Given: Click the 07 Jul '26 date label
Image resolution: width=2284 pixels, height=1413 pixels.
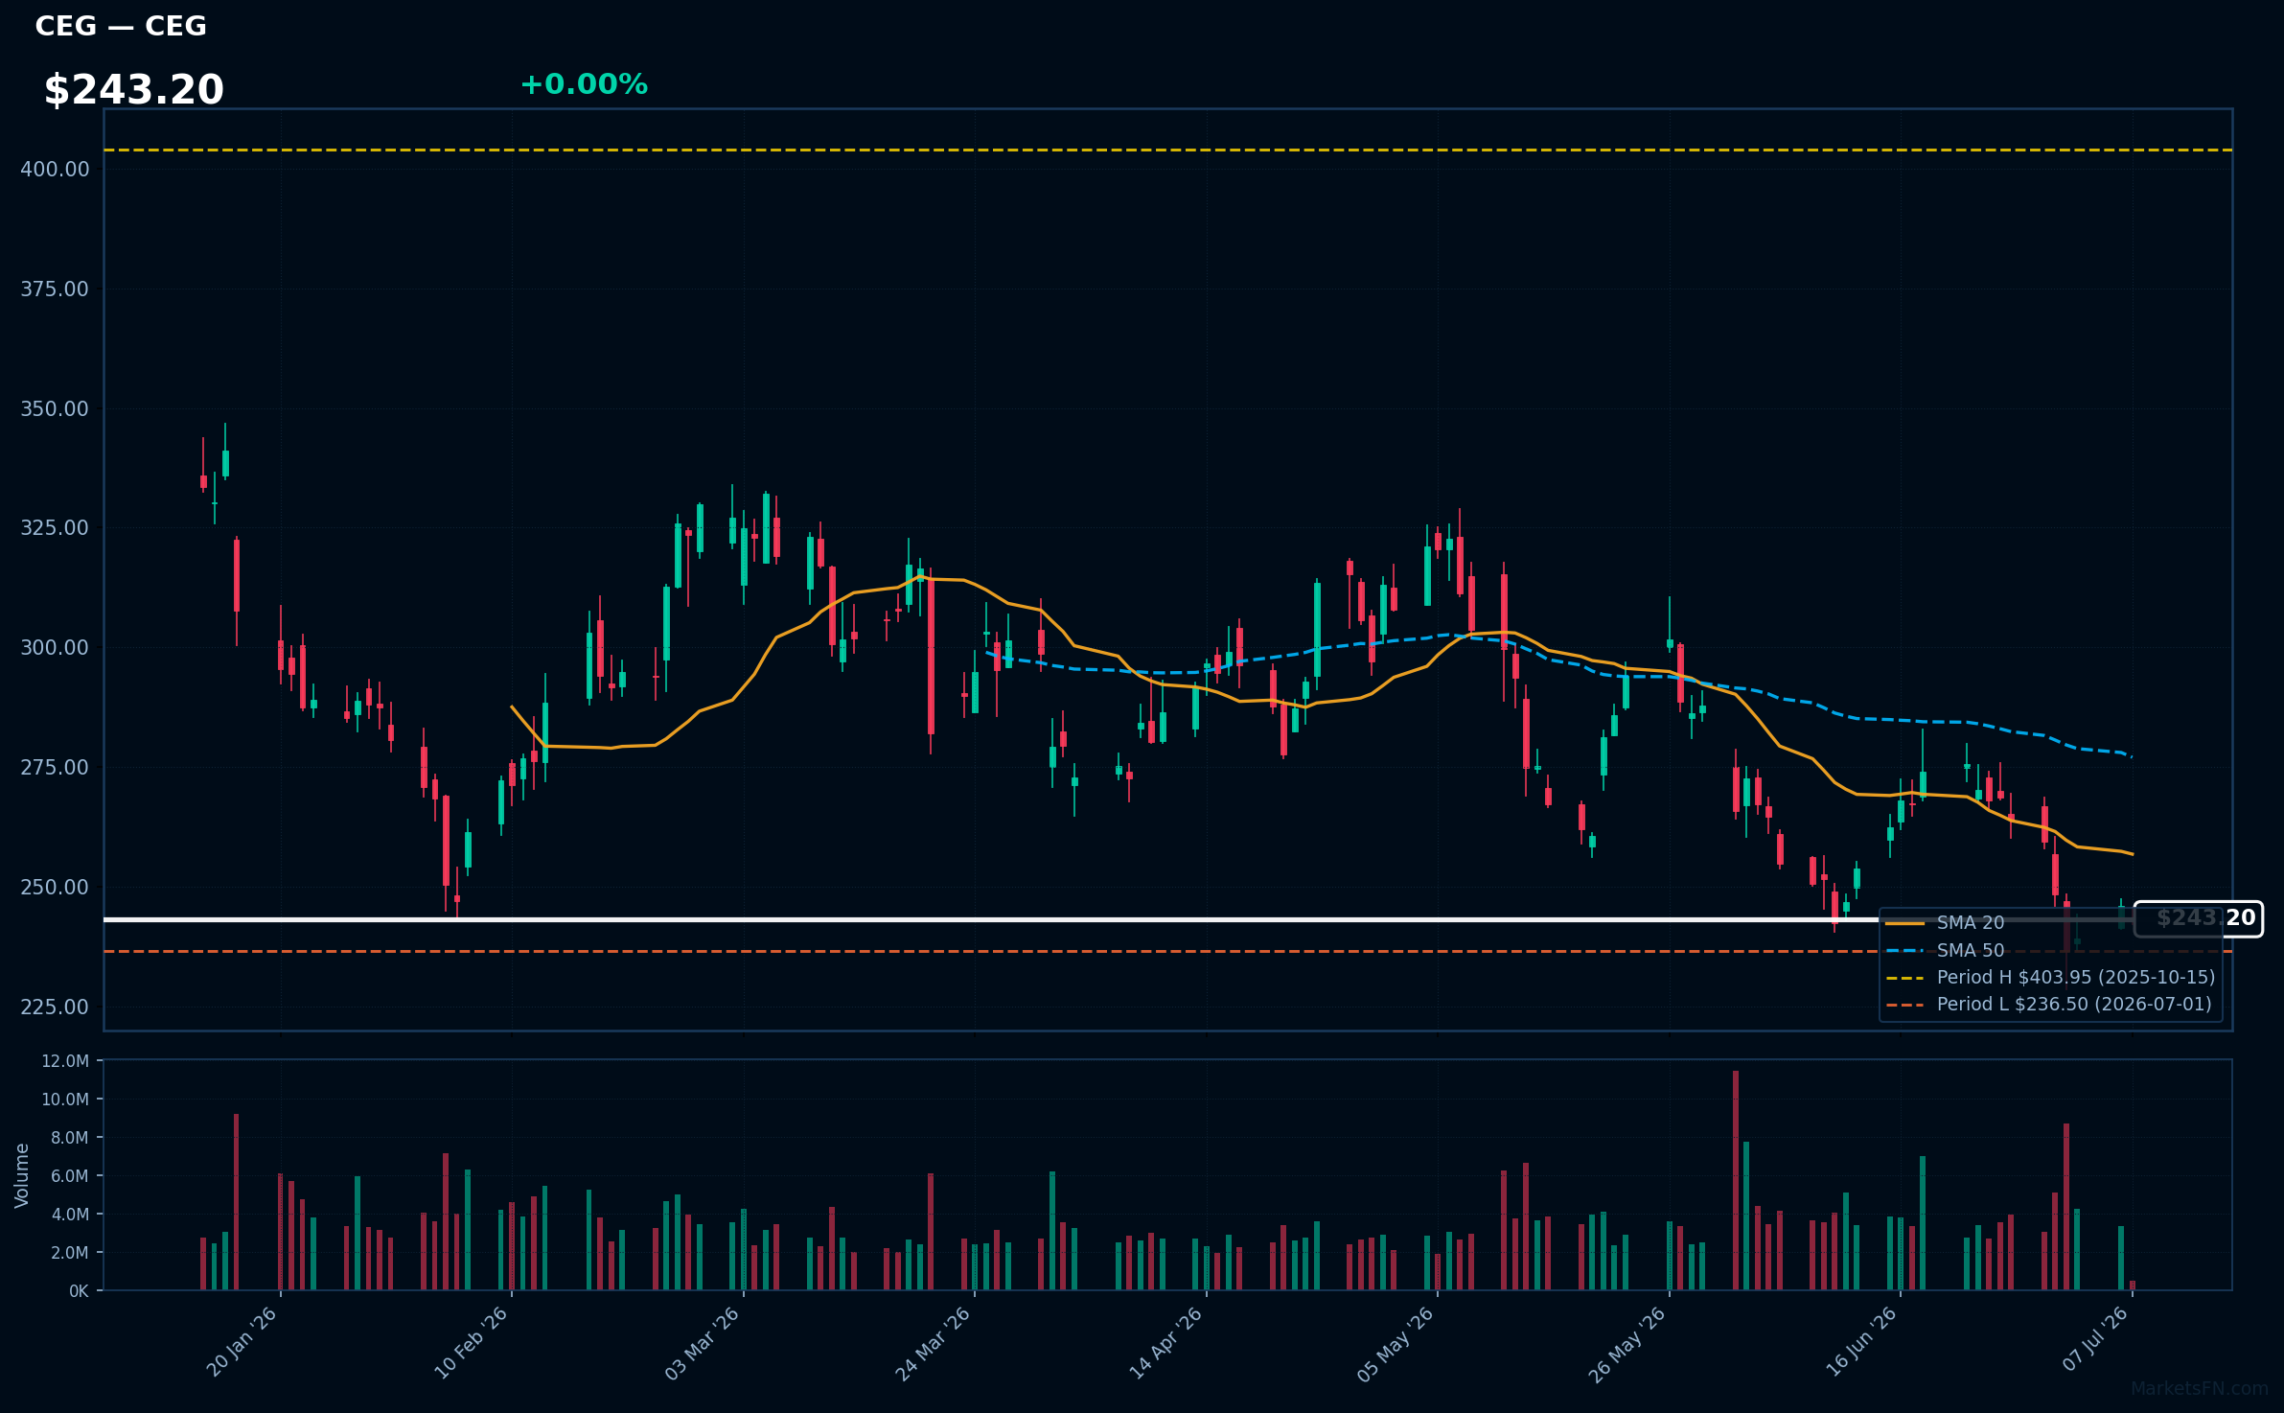Looking at the screenshot, I should (x=2095, y=1339).
